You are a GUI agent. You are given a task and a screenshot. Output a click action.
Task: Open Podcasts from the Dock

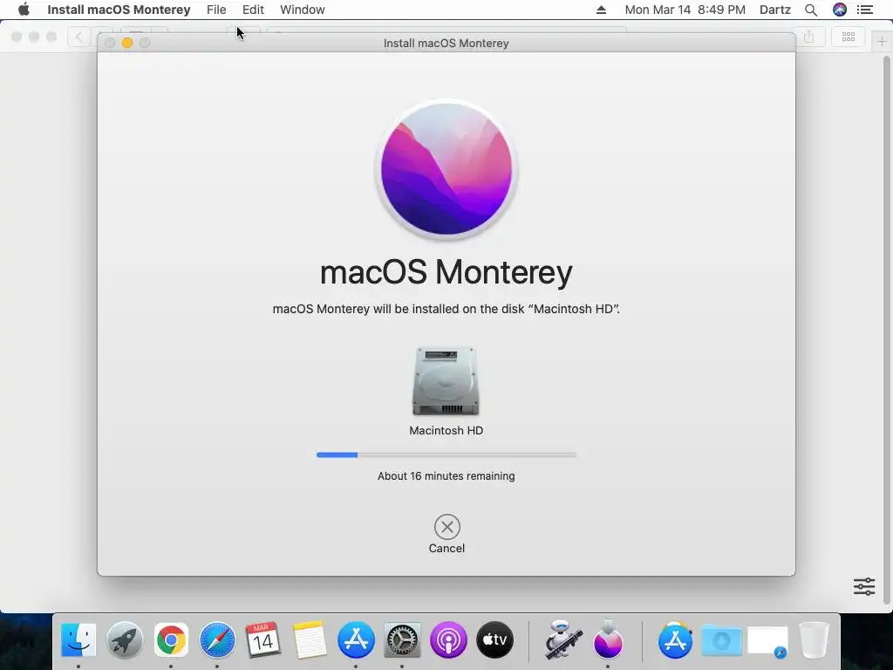[449, 639]
